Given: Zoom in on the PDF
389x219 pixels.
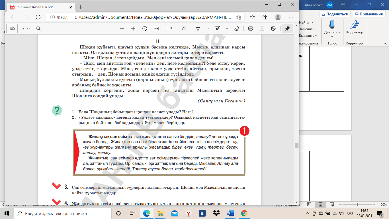Looking at the screenshot, I should tap(133, 29).
